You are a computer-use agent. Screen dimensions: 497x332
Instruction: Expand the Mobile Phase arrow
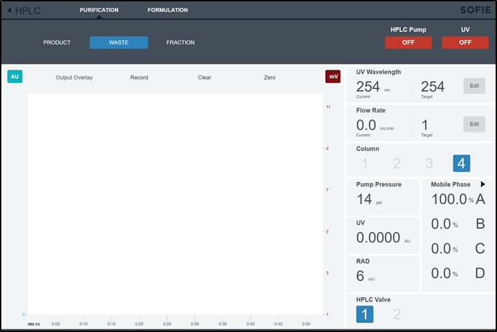pyautogui.click(x=482, y=184)
